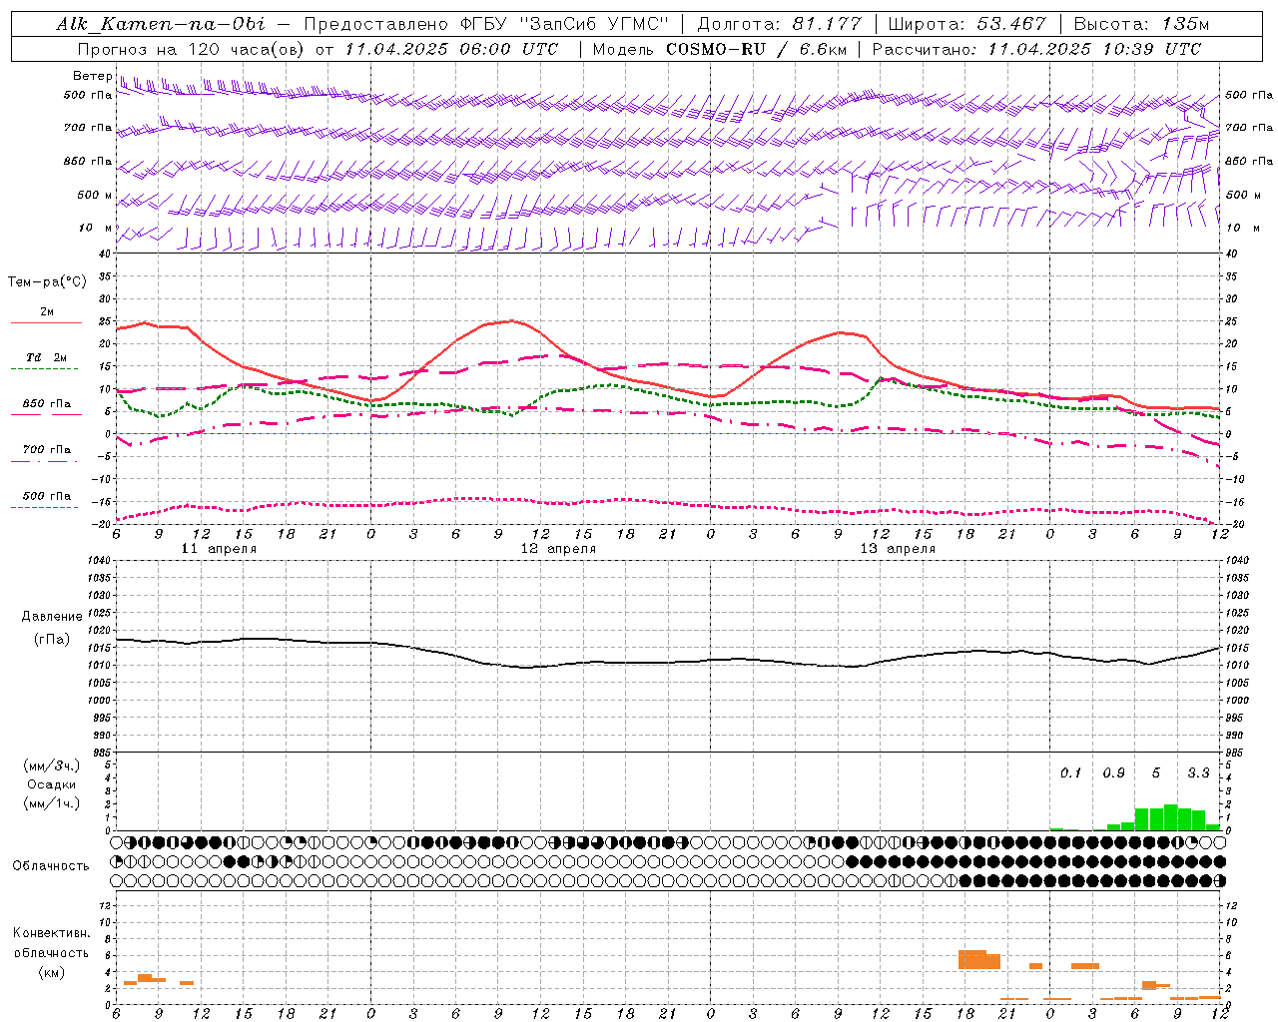Click the '(мм/1ч.)' precipitation unit label
Image resolution: width=1278 pixels, height=1022 pixels.
pyautogui.click(x=51, y=803)
